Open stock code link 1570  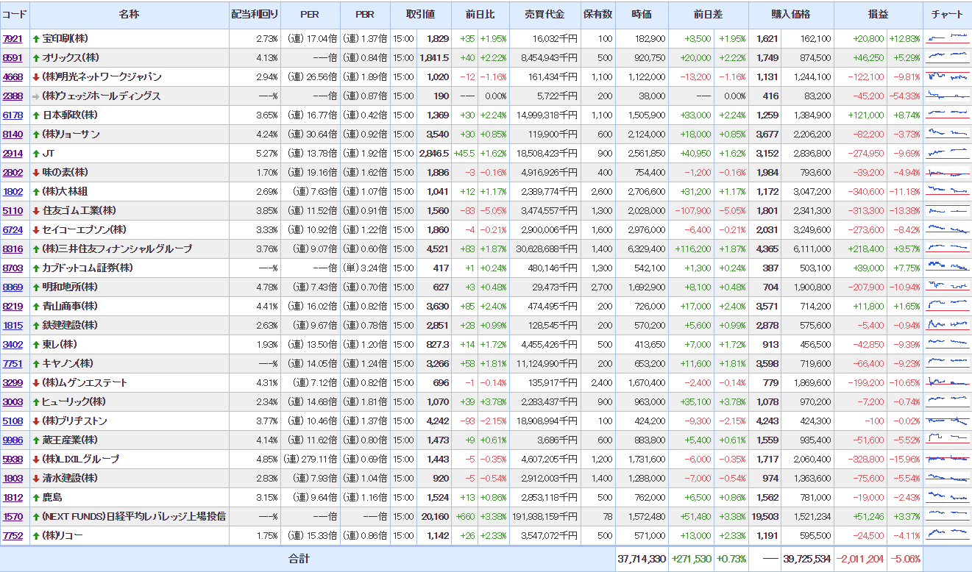coord(13,517)
